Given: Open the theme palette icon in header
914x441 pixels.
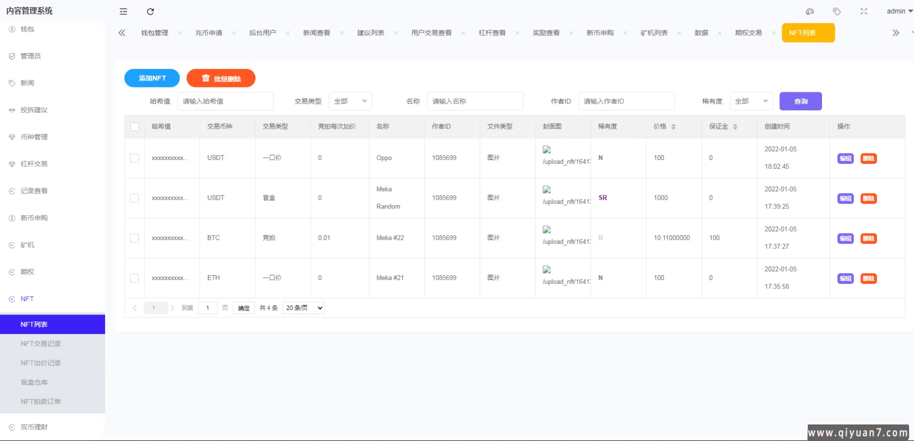Looking at the screenshot, I should coord(810,12).
